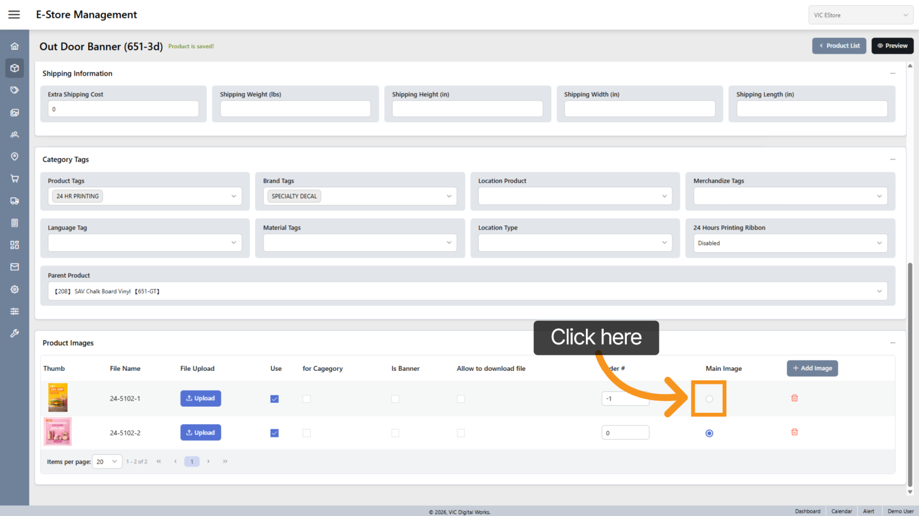Viewport: 919px width, 516px height.
Task: Click the Add Image button
Action: coord(812,369)
